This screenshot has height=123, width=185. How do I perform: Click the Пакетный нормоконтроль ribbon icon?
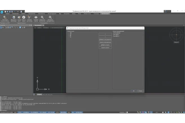(5, 19)
